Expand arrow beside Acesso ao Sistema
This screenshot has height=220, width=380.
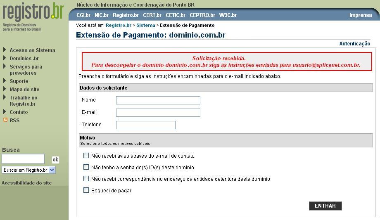click(x=5, y=50)
